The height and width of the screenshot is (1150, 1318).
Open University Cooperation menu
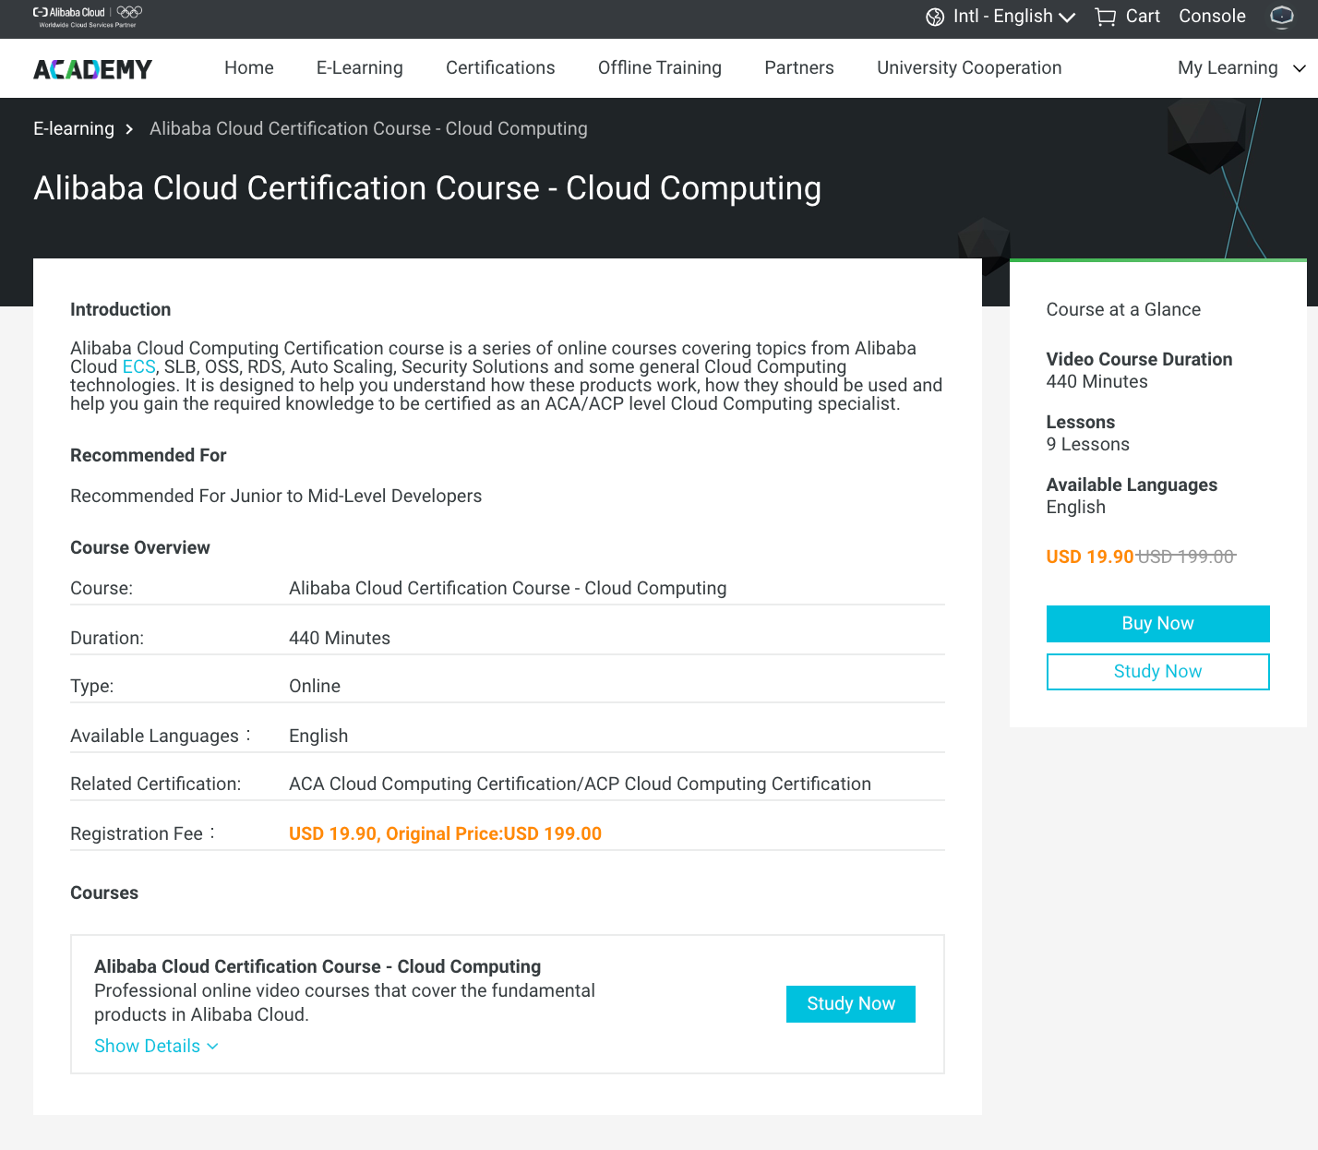969,68
